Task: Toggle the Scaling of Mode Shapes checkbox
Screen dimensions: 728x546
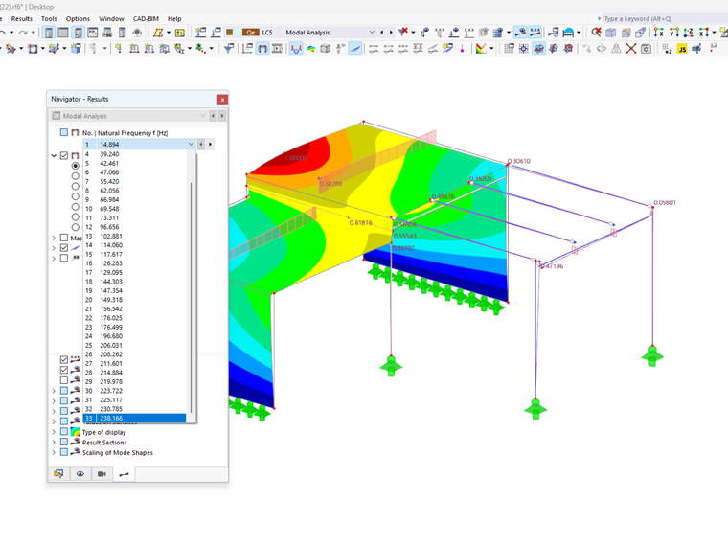Action: [x=64, y=452]
